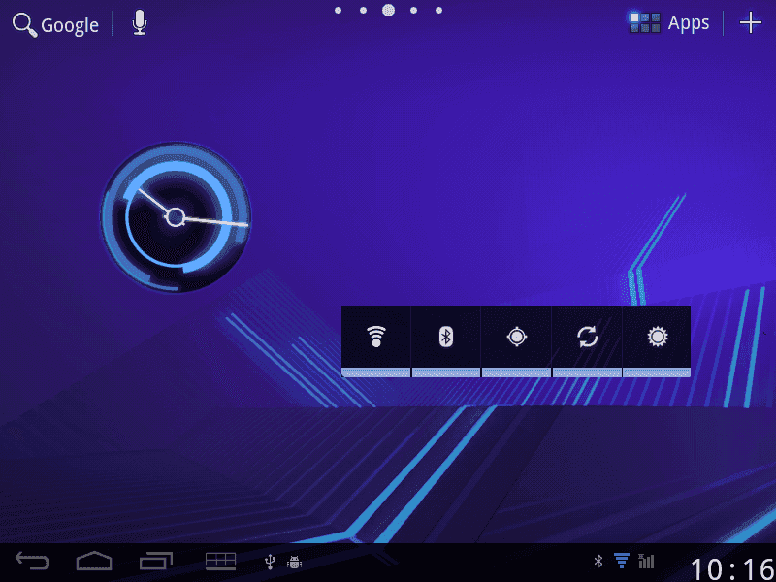Viewport: 776px width, 582px height.
Task: Toggle screen brightness in power control widget
Action: click(x=657, y=341)
